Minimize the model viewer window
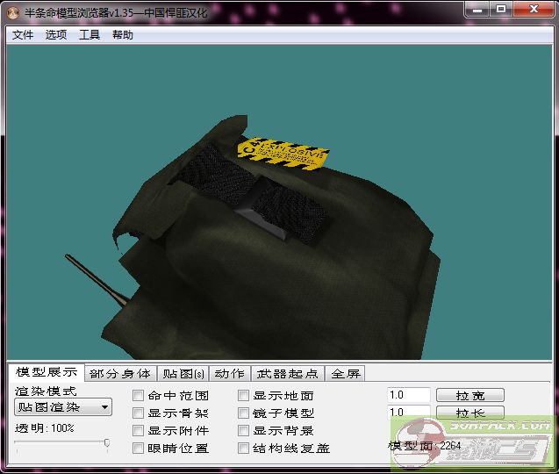 pyautogui.click(x=477, y=9)
